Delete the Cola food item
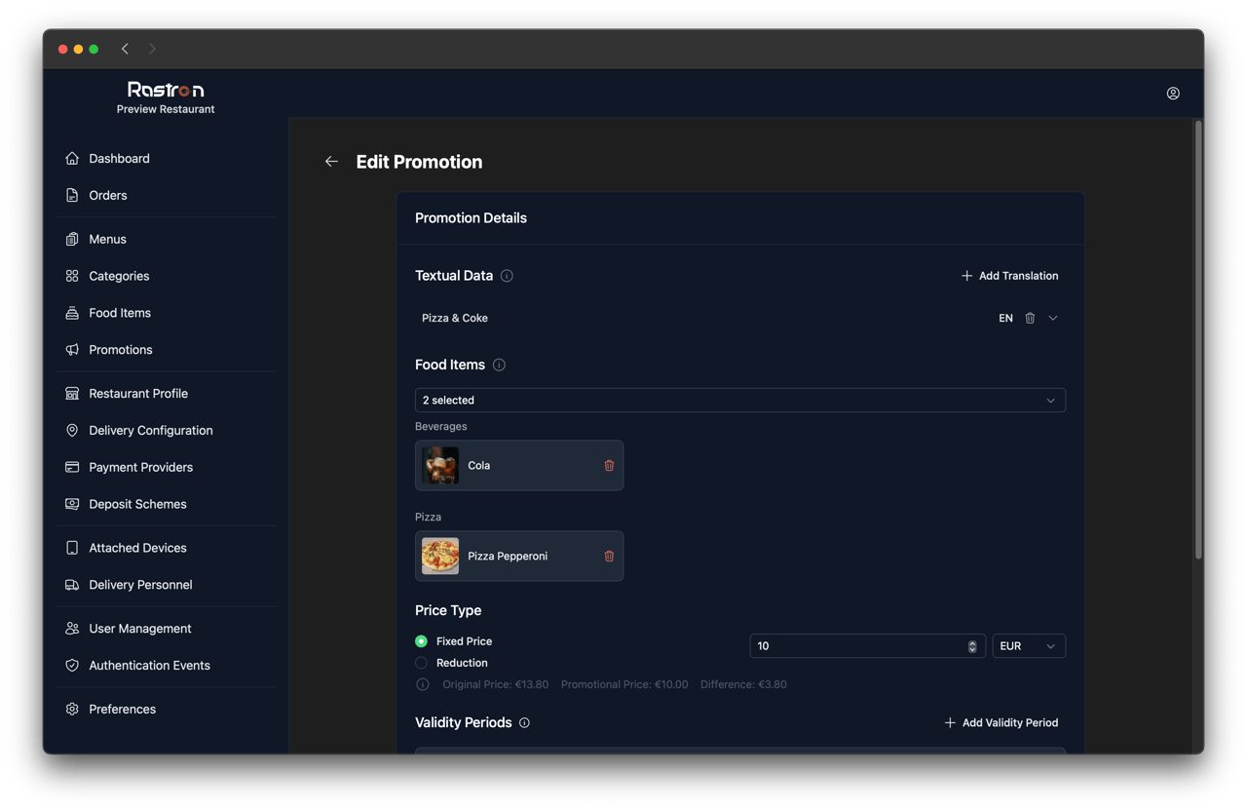The width and height of the screenshot is (1247, 811). coord(609,466)
